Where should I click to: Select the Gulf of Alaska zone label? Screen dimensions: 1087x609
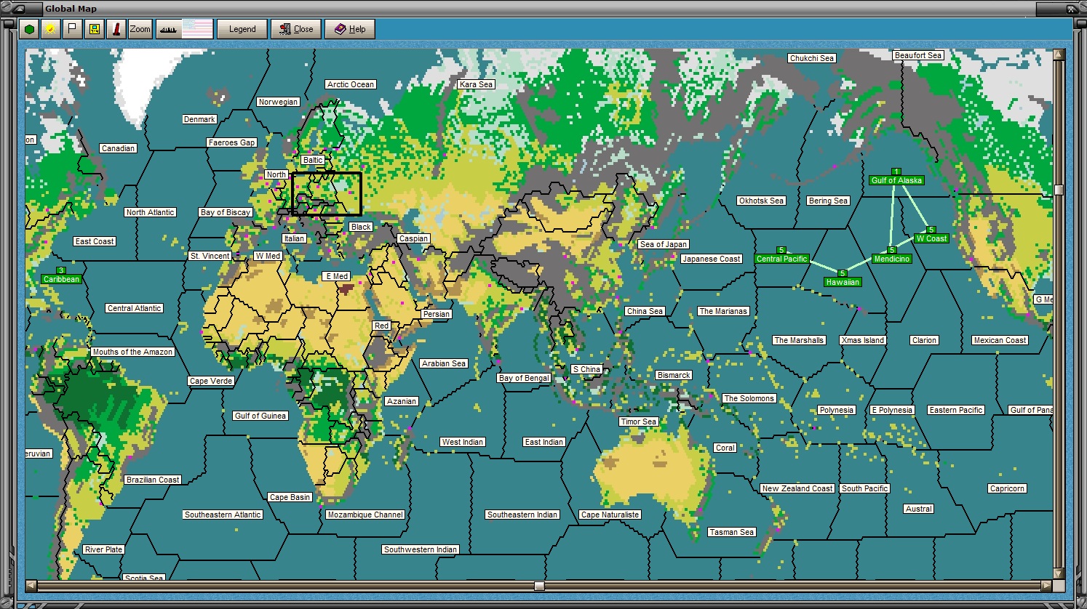(x=896, y=180)
